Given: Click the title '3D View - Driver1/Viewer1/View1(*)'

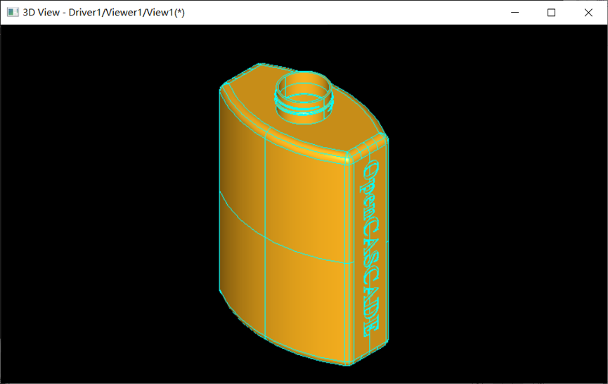Looking at the screenshot, I should pyautogui.click(x=103, y=13).
